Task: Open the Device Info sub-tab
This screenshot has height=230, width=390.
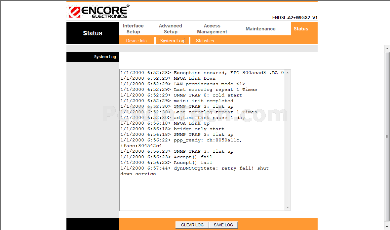Action: (x=136, y=41)
